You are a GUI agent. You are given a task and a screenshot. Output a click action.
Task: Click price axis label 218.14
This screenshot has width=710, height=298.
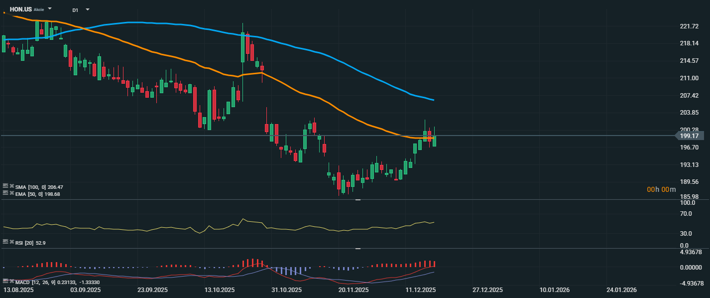(689, 43)
